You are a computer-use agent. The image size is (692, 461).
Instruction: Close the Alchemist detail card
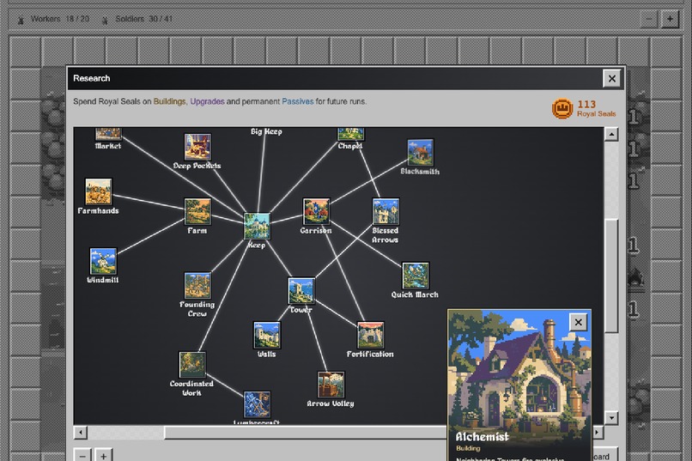[578, 323]
